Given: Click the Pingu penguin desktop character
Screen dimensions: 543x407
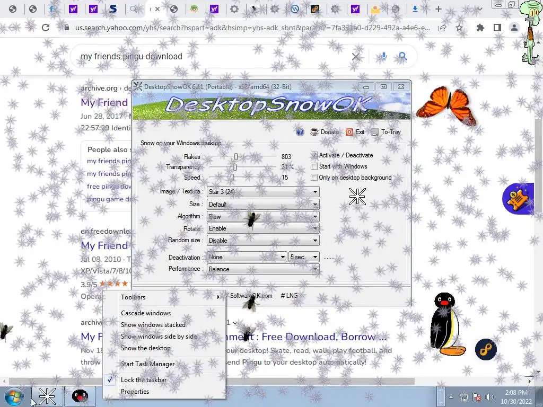Looking at the screenshot, I should [446, 324].
